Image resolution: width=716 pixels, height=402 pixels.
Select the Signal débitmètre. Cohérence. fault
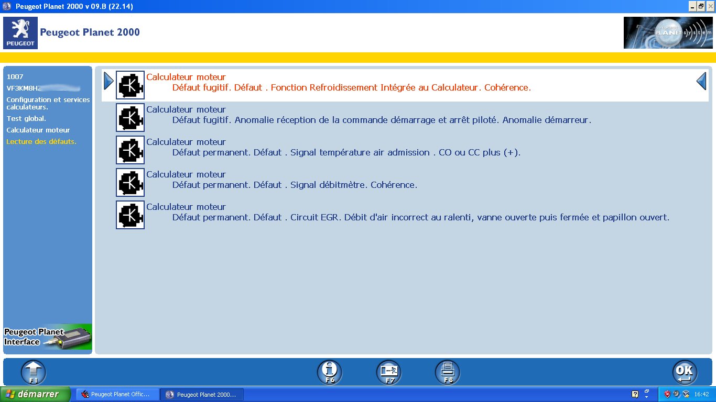click(x=295, y=185)
